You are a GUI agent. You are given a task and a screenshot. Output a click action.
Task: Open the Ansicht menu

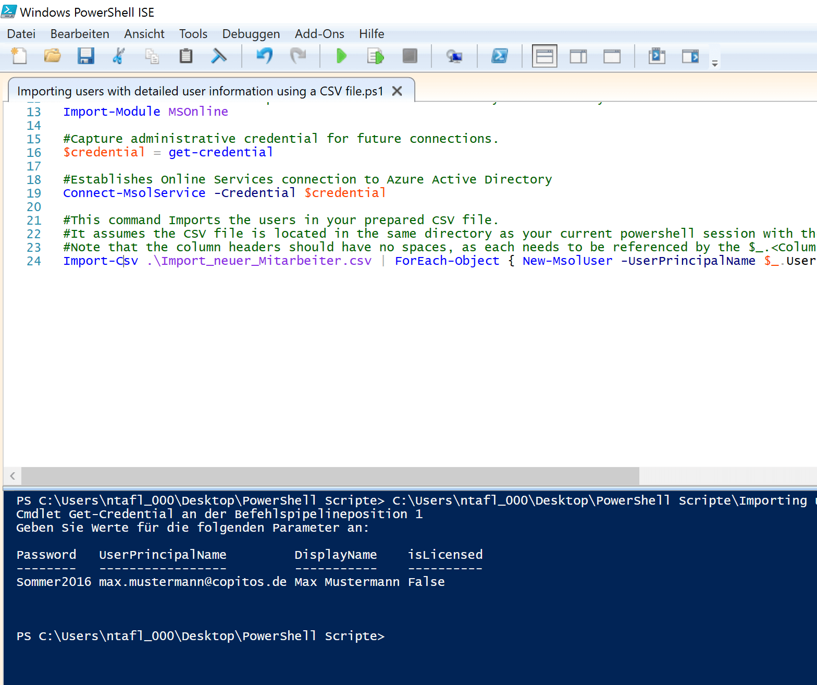(x=144, y=34)
